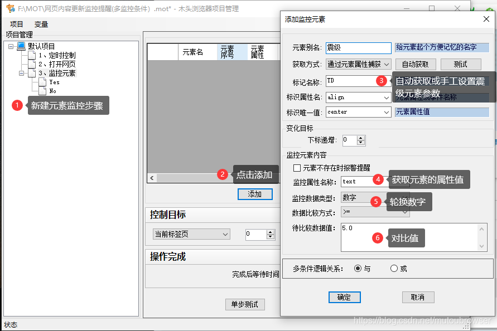Click the 元素序号 column header
497x331 pixels.
[232, 52]
